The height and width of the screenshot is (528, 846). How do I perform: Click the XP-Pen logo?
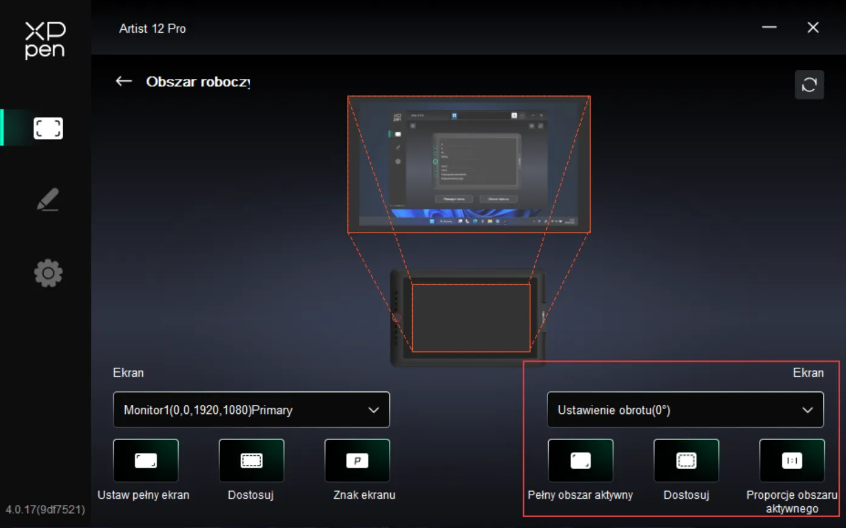click(45, 40)
